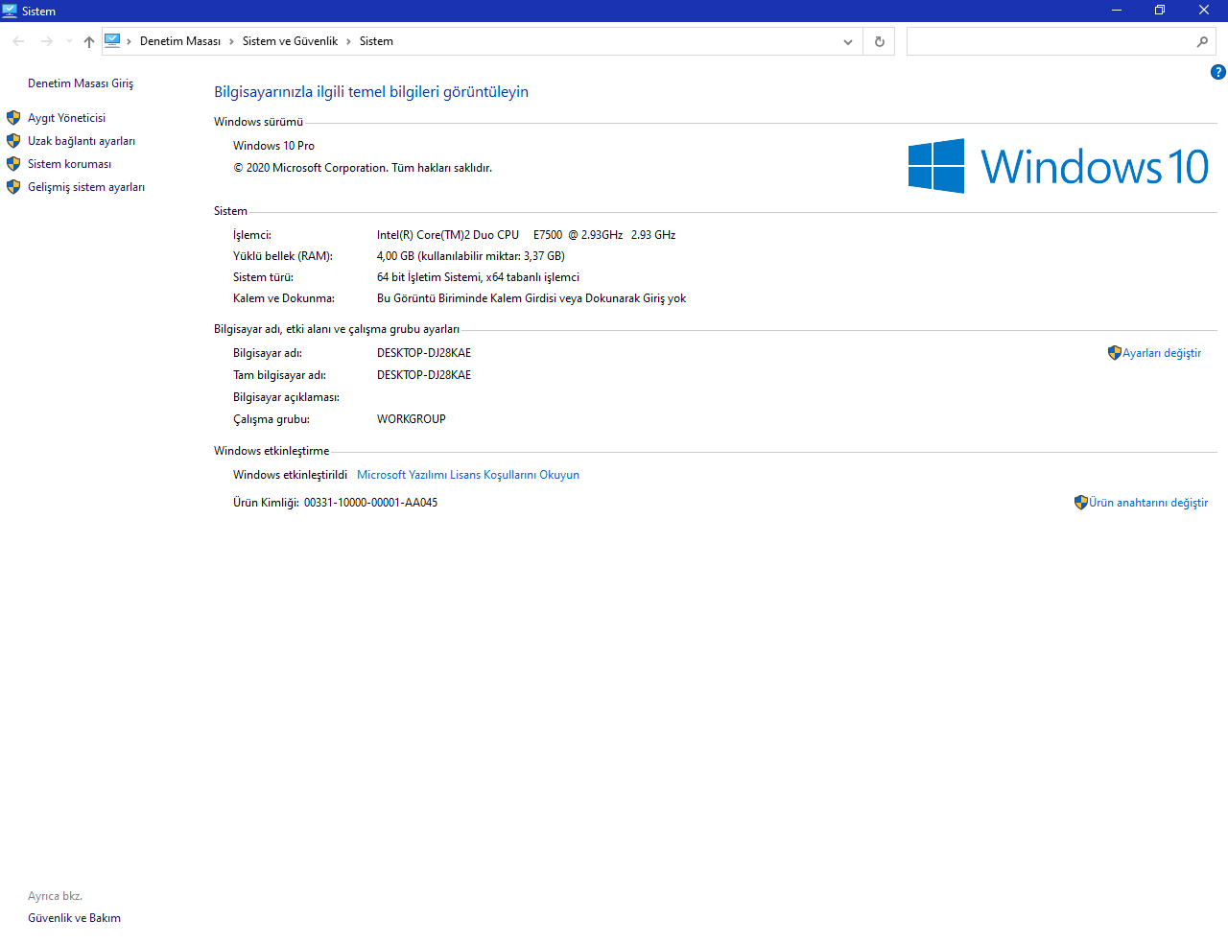Click shield icon beside Gelişmiş sistem ayarları
Image resolution: width=1228 pixels, height=944 pixels.
13,187
